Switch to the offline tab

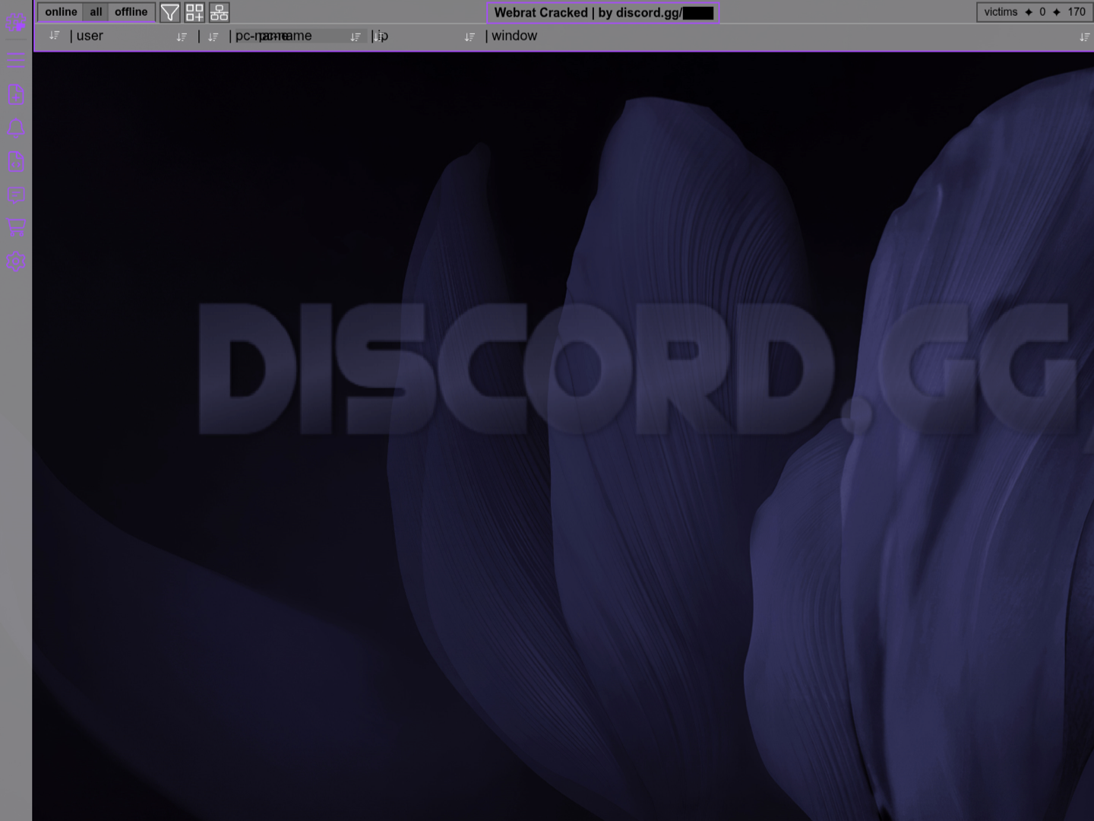click(x=131, y=12)
